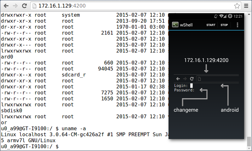Click the 'drwxr-x---' permissions string
Screen dimensions: 252x151
16,45
